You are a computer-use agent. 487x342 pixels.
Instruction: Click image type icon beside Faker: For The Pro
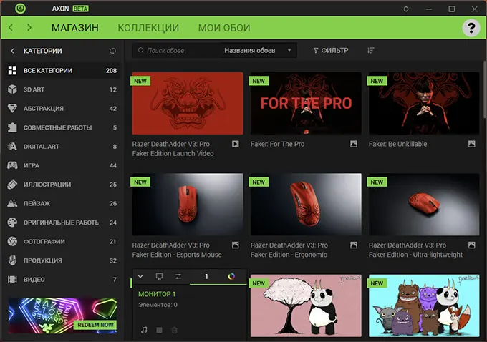tap(354, 144)
